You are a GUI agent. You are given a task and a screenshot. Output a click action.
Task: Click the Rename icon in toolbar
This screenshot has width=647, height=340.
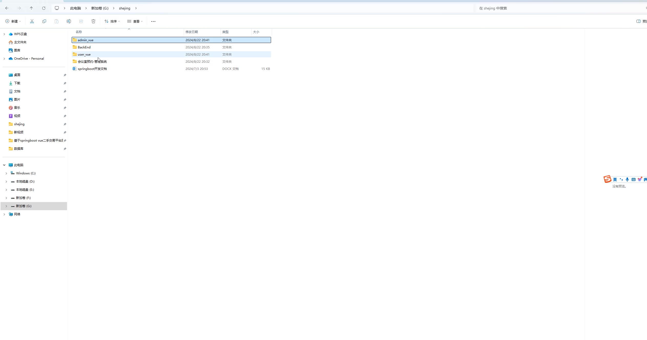pyautogui.click(x=69, y=21)
